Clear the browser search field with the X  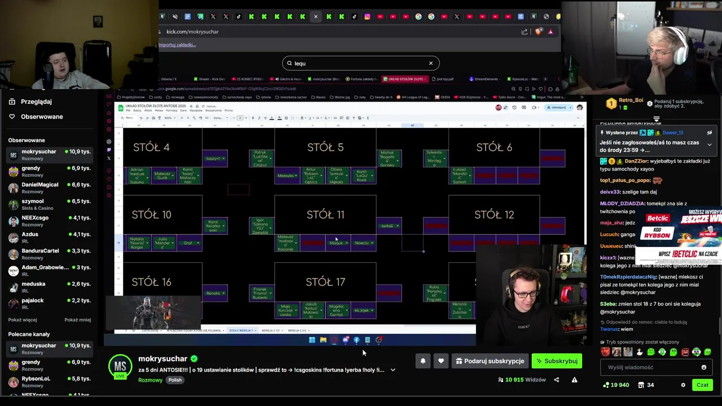coord(431,63)
